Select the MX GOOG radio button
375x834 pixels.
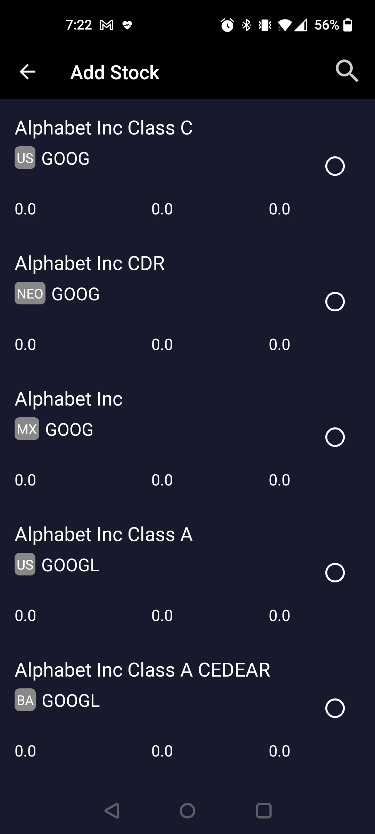point(335,437)
